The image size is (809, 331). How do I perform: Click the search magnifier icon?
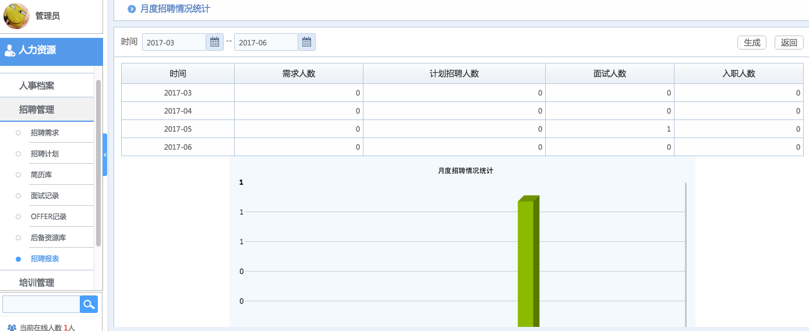tap(89, 304)
